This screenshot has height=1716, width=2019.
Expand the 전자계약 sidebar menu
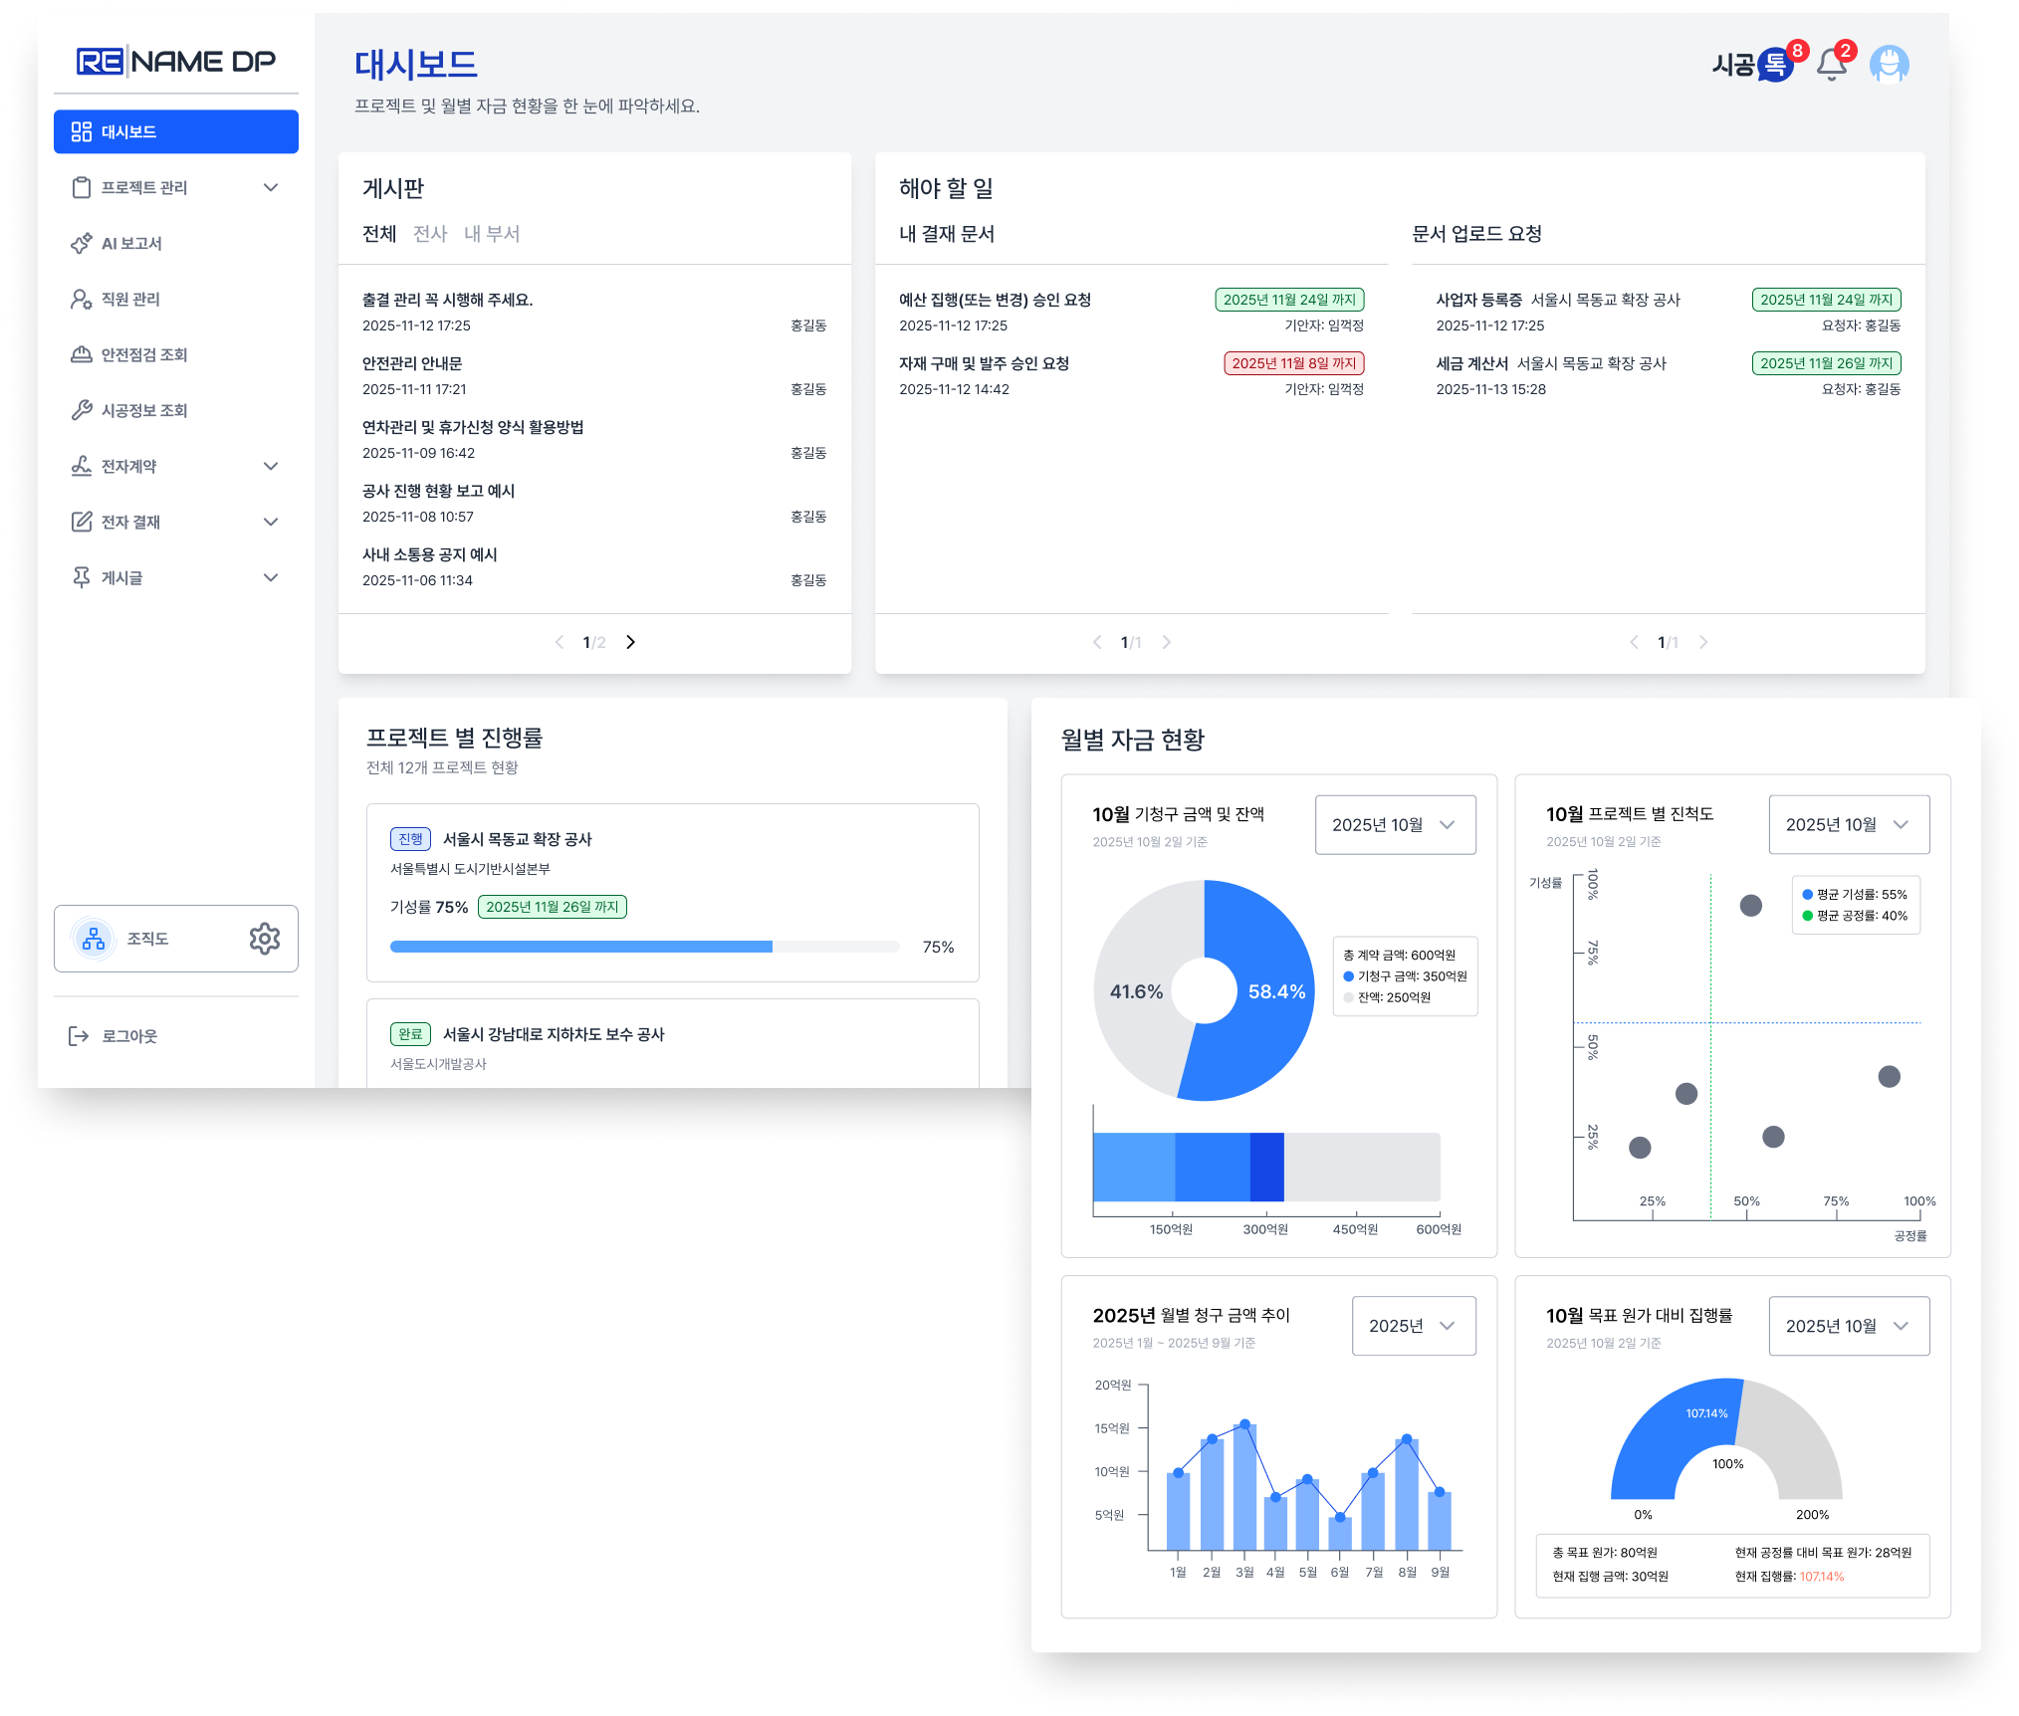tap(270, 467)
